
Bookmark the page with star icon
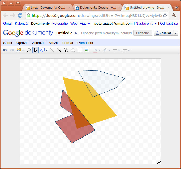coord(165,15)
